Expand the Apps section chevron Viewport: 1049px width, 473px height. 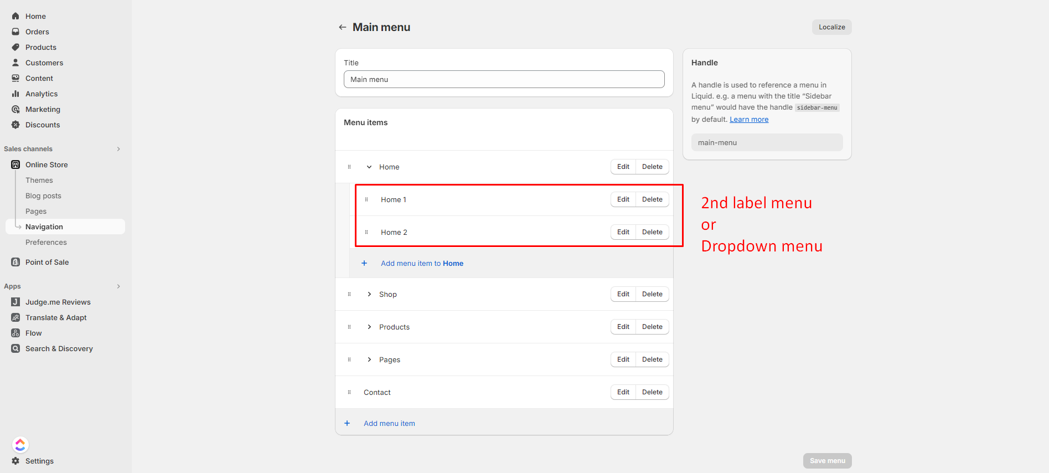pos(118,286)
